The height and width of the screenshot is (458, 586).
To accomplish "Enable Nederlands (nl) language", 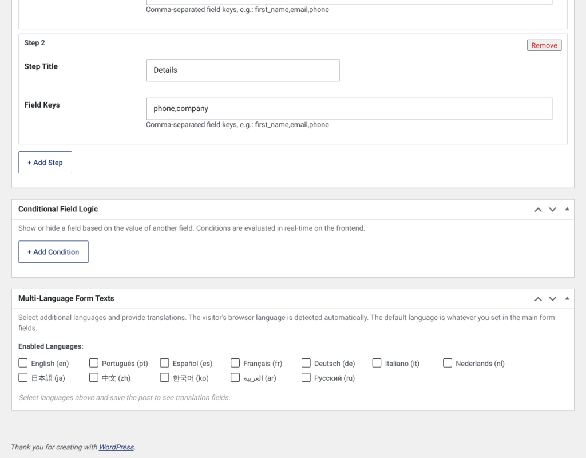I will point(448,363).
